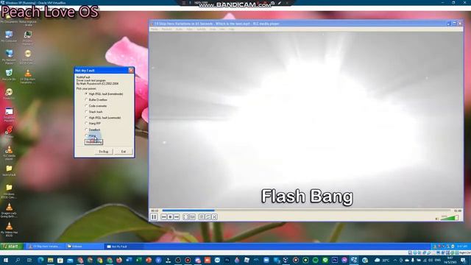Open host Task View button
The image size is (471, 265).
click(29, 260)
